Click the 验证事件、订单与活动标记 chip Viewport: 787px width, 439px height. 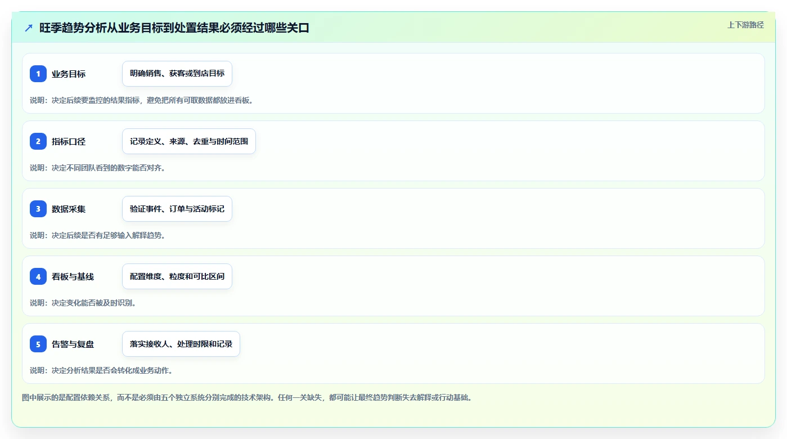(177, 209)
